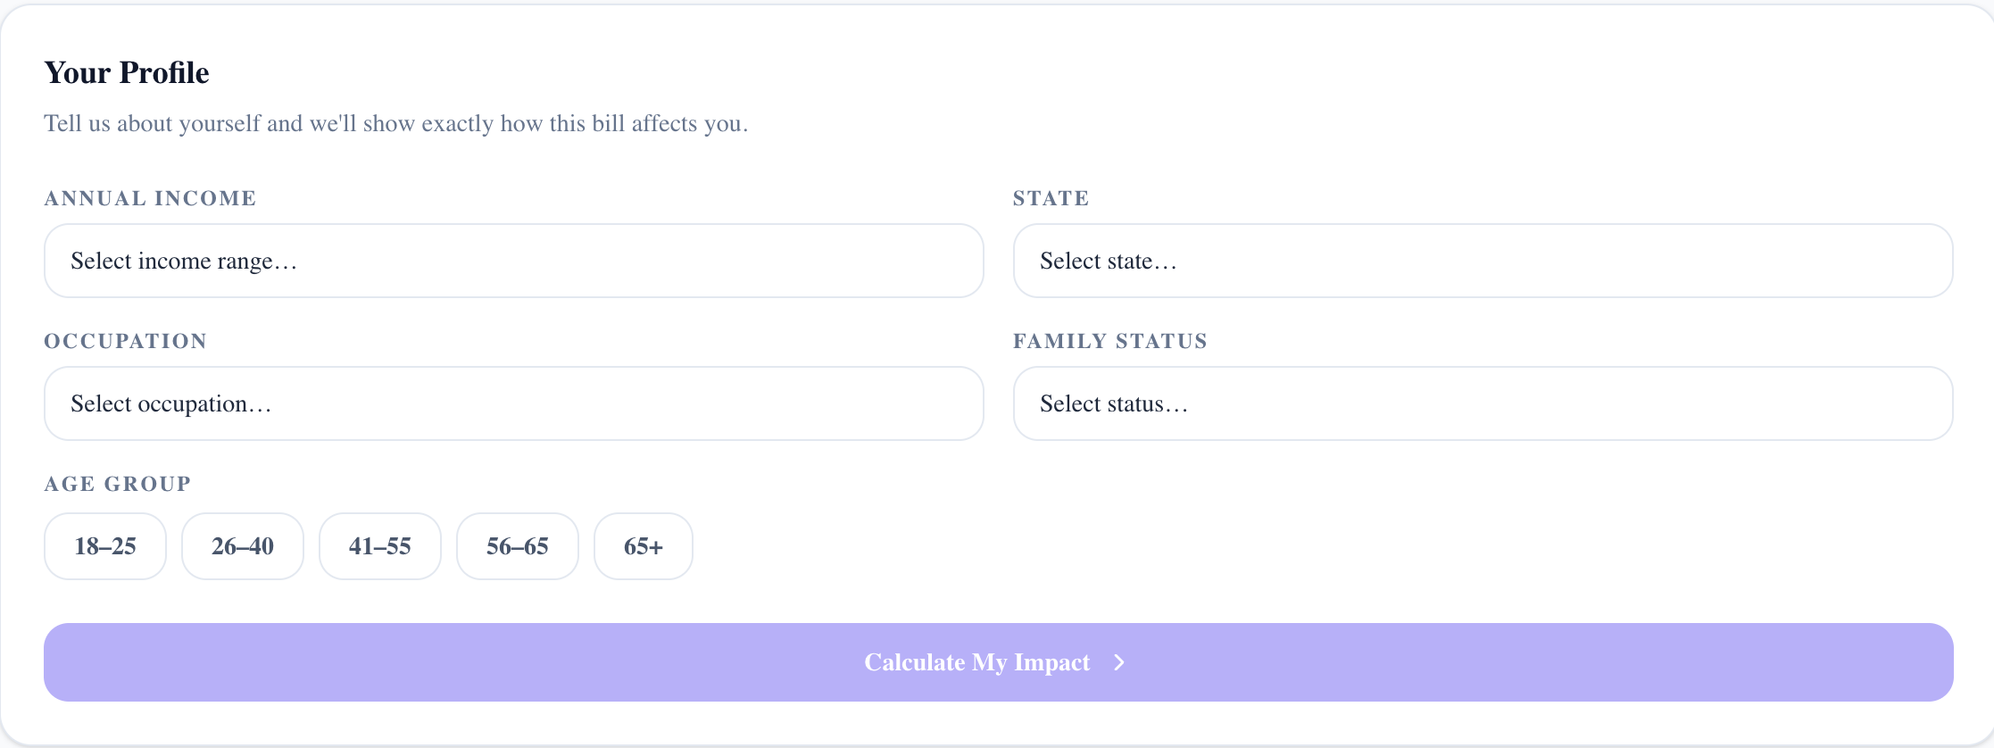The image size is (1994, 748).
Task: Choose the 26–40 age group
Action: (243, 546)
